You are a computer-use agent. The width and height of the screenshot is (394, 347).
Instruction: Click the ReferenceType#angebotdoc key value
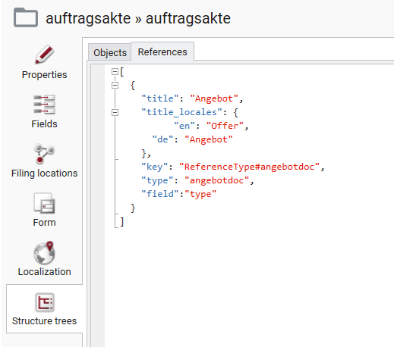249,167
